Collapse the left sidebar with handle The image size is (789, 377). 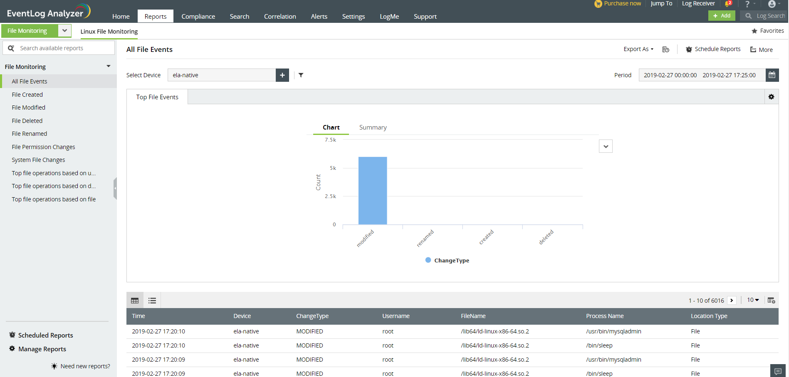pos(115,188)
